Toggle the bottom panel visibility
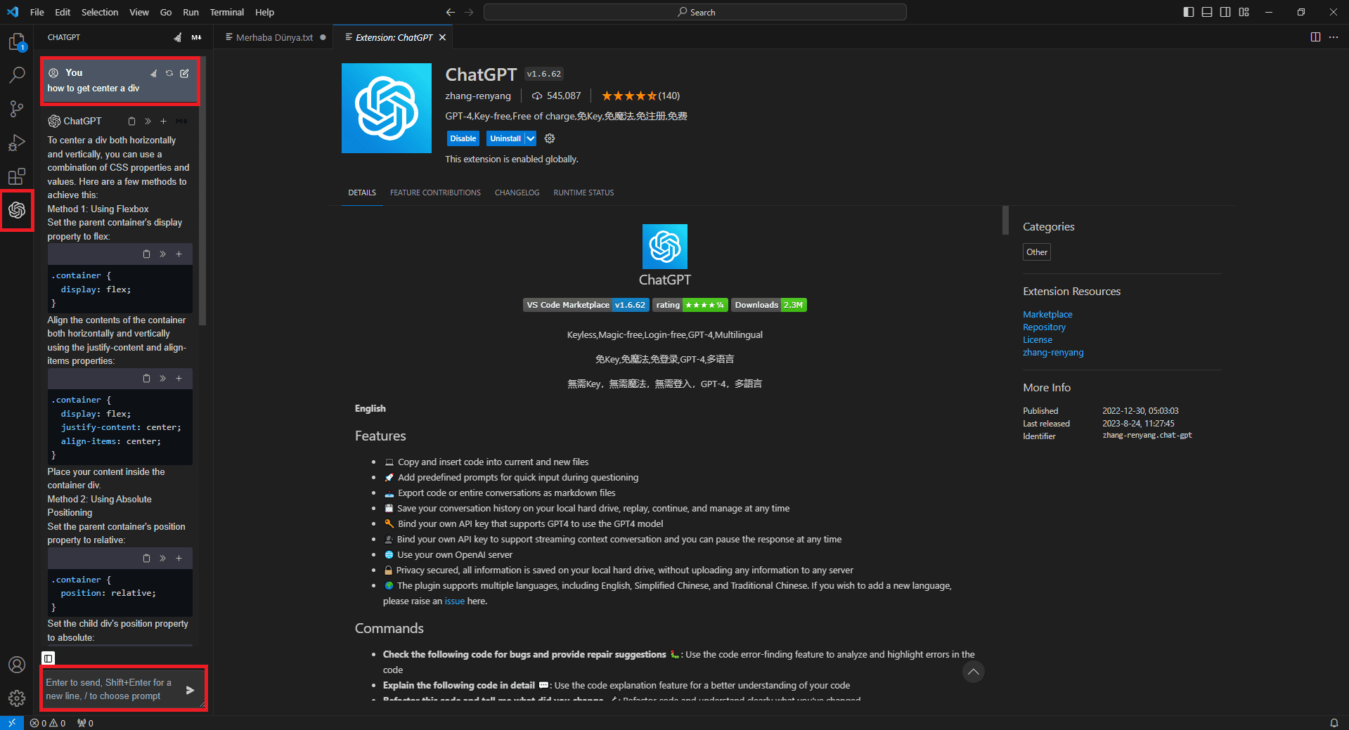The height and width of the screenshot is (730, 1349). click(x=1207, y=12)
